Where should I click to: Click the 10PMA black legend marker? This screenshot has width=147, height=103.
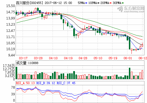coord(98,3)
